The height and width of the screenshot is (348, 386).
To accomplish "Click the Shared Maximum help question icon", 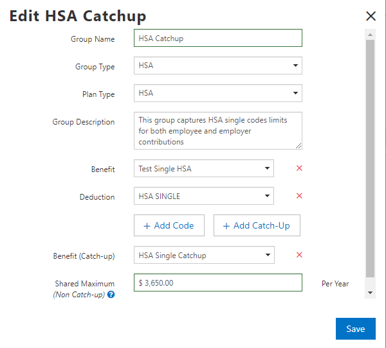I will point(111,295).
